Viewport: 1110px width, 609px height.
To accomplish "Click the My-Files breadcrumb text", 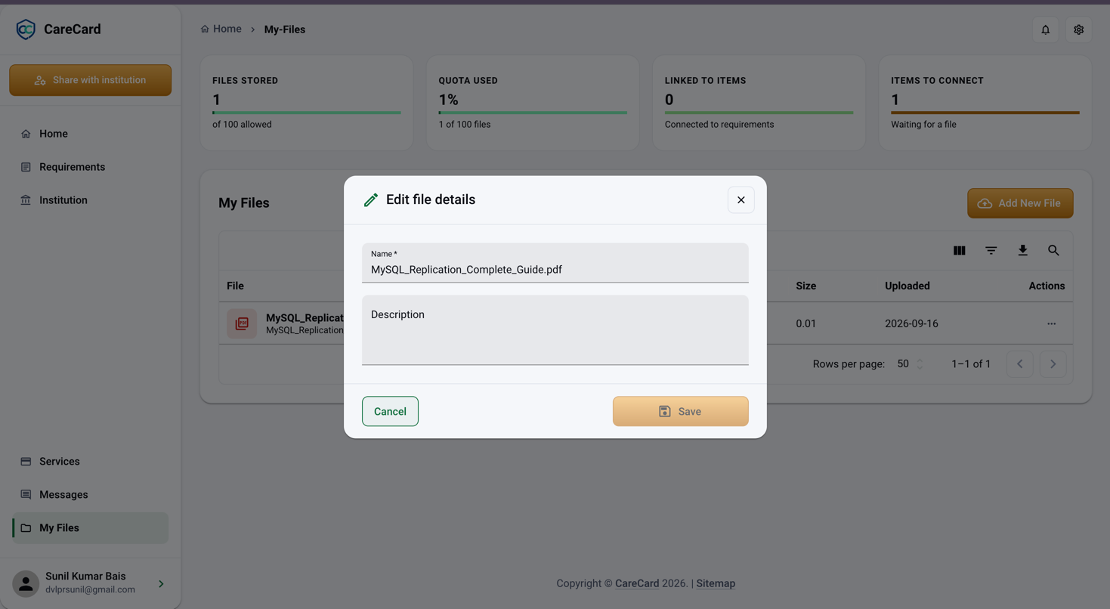I will point(284,29).
